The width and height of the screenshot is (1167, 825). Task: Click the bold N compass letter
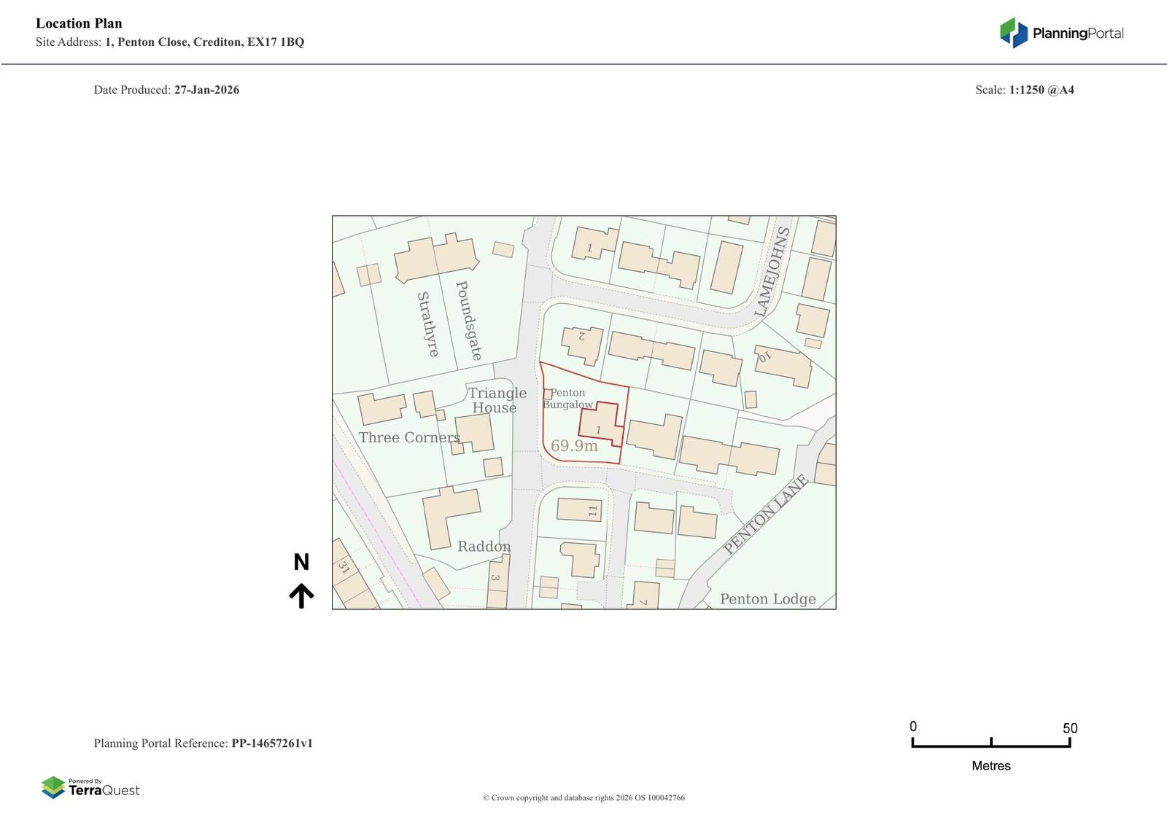pyautogui.click(x=301, y=563)
